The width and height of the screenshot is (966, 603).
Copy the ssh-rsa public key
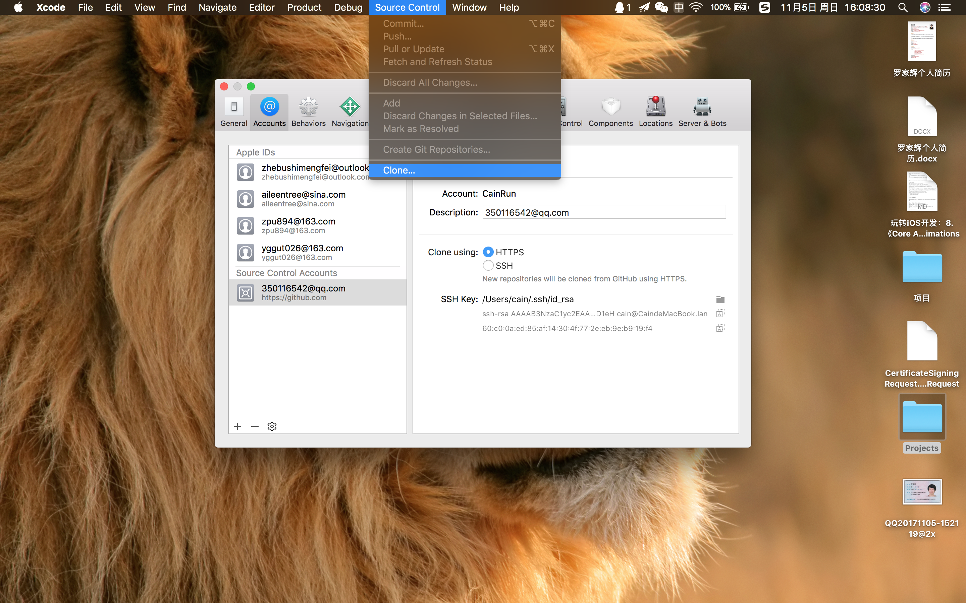click(x=720, y=314)
